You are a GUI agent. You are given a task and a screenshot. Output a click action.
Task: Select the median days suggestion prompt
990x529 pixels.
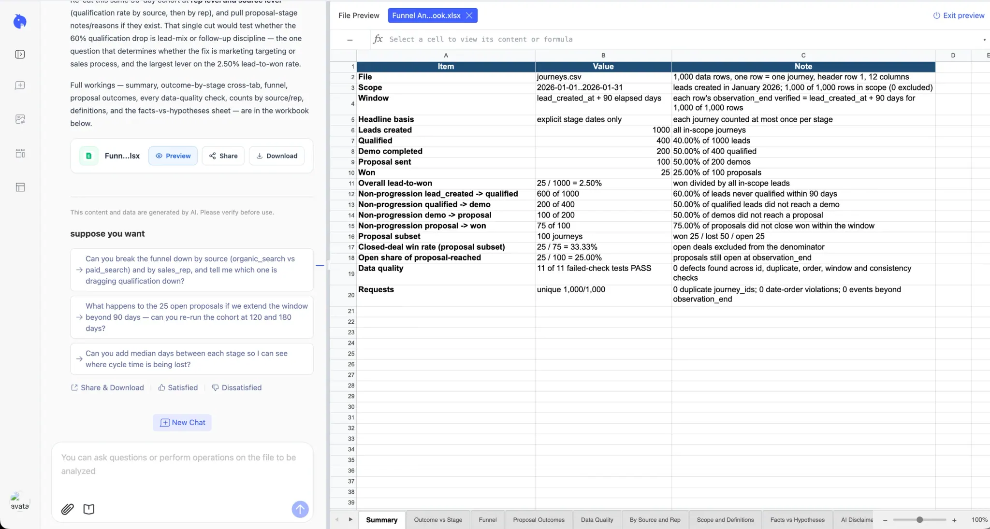pos(192,359)
